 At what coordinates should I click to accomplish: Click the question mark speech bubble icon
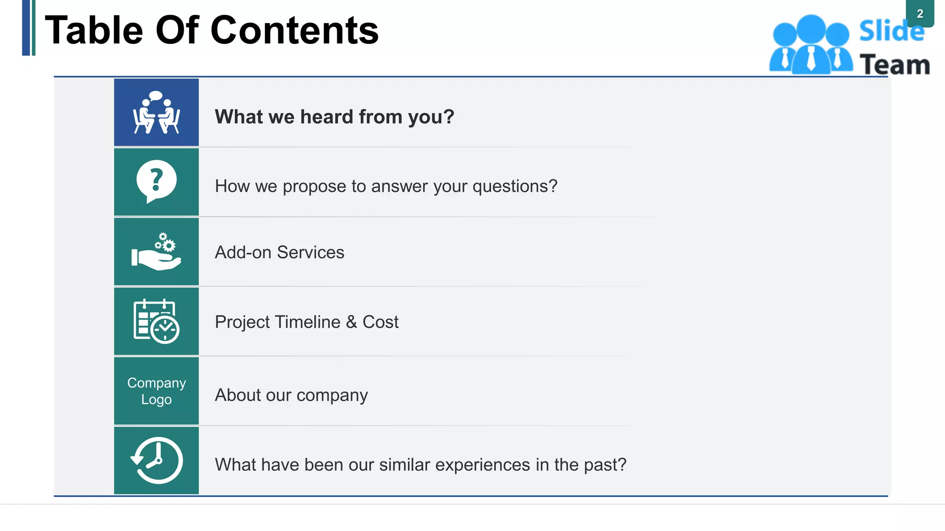coord(156,182)
